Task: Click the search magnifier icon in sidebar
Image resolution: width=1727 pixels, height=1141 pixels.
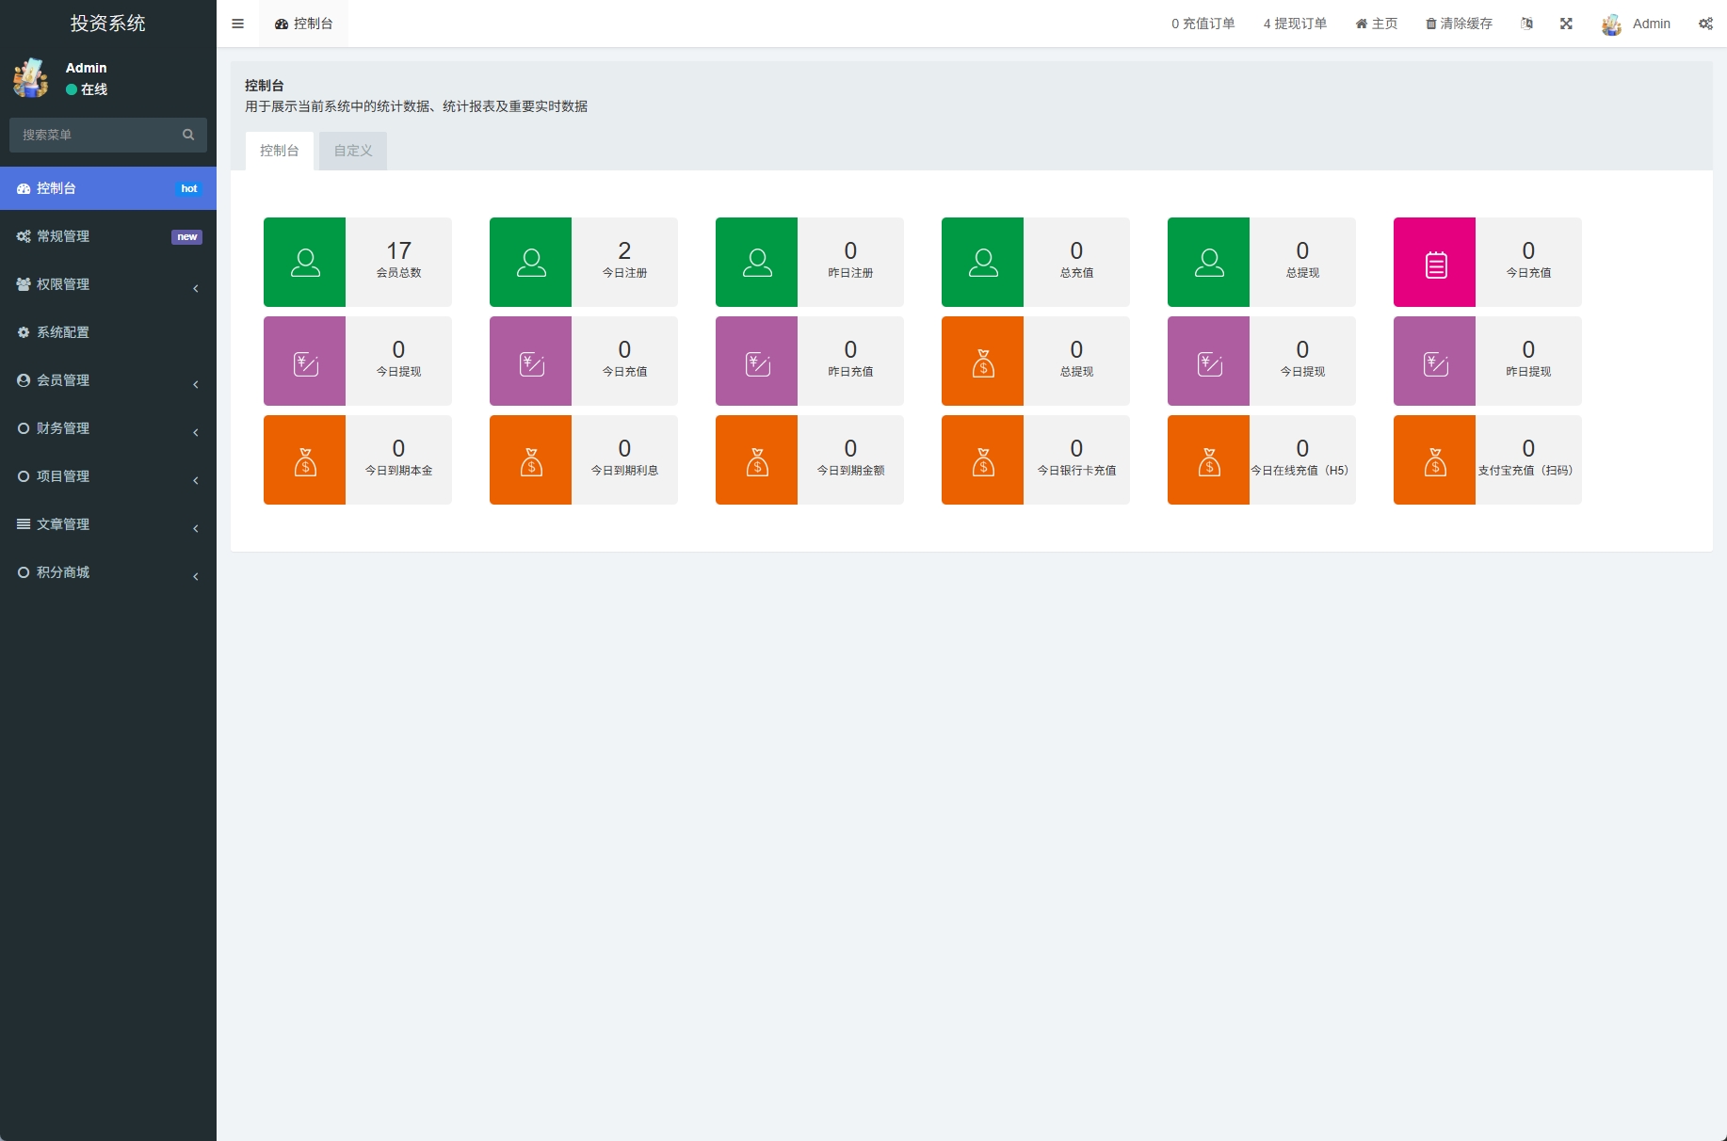Action: coord(188,135)
